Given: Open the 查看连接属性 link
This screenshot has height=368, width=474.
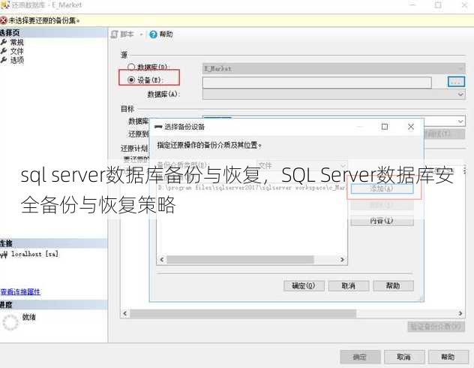Looking at the screenshot, I should point(20,291).
